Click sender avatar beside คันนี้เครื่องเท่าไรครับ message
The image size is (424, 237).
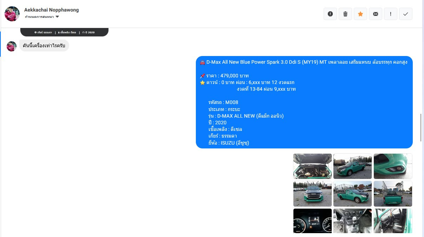coord(12,46)
